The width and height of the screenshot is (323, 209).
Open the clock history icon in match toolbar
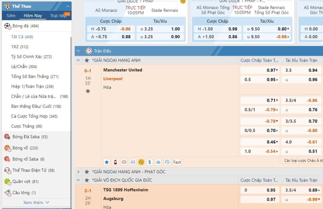pyautogui.click(x=167, y=162)
